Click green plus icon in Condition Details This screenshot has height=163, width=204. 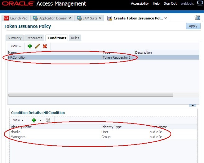(34, 120)
